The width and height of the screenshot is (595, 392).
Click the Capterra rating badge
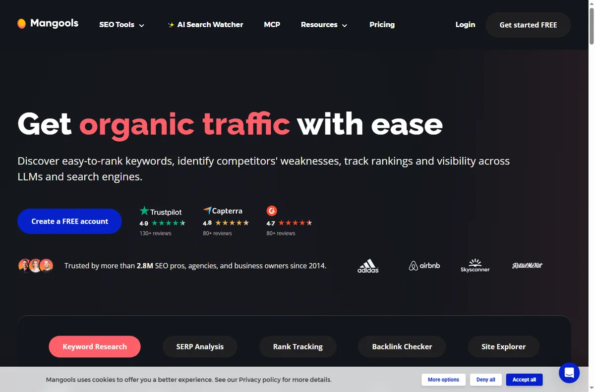(226, 222)
